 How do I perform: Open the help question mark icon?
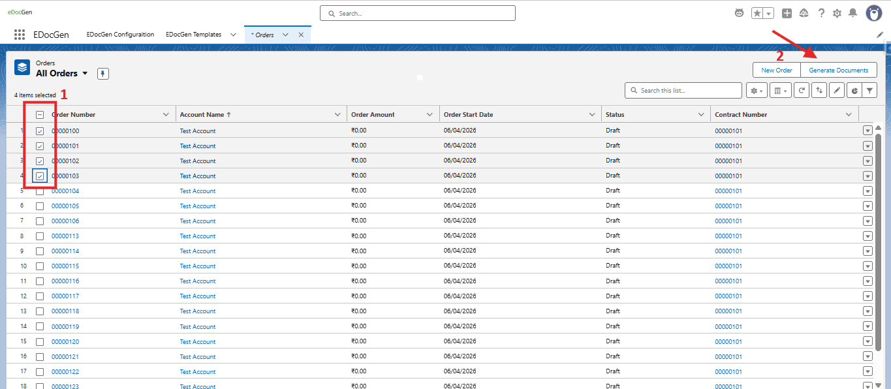[x=821, y=13]
